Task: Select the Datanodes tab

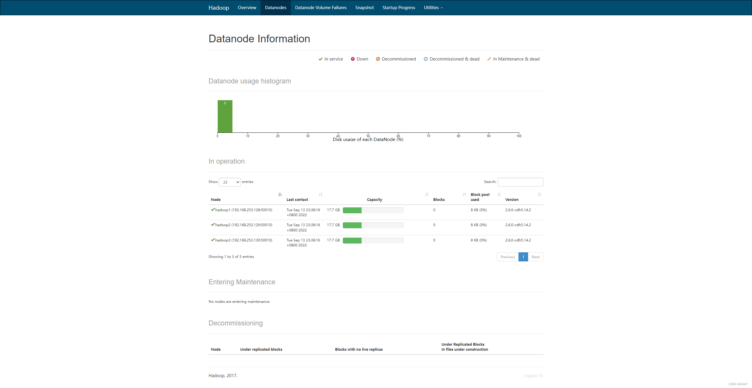Action: 276,8
